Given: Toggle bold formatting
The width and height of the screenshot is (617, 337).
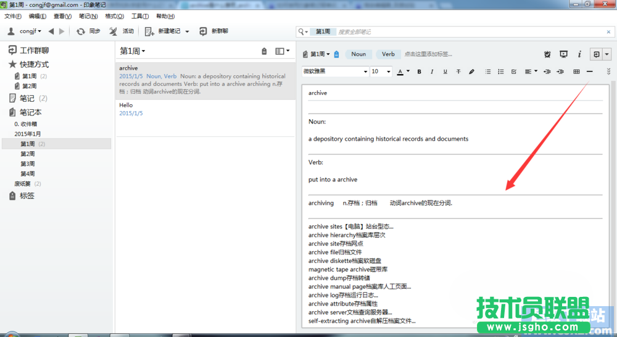Looking at the screenshot, I should pyautogui.click(x=419, y=72).
